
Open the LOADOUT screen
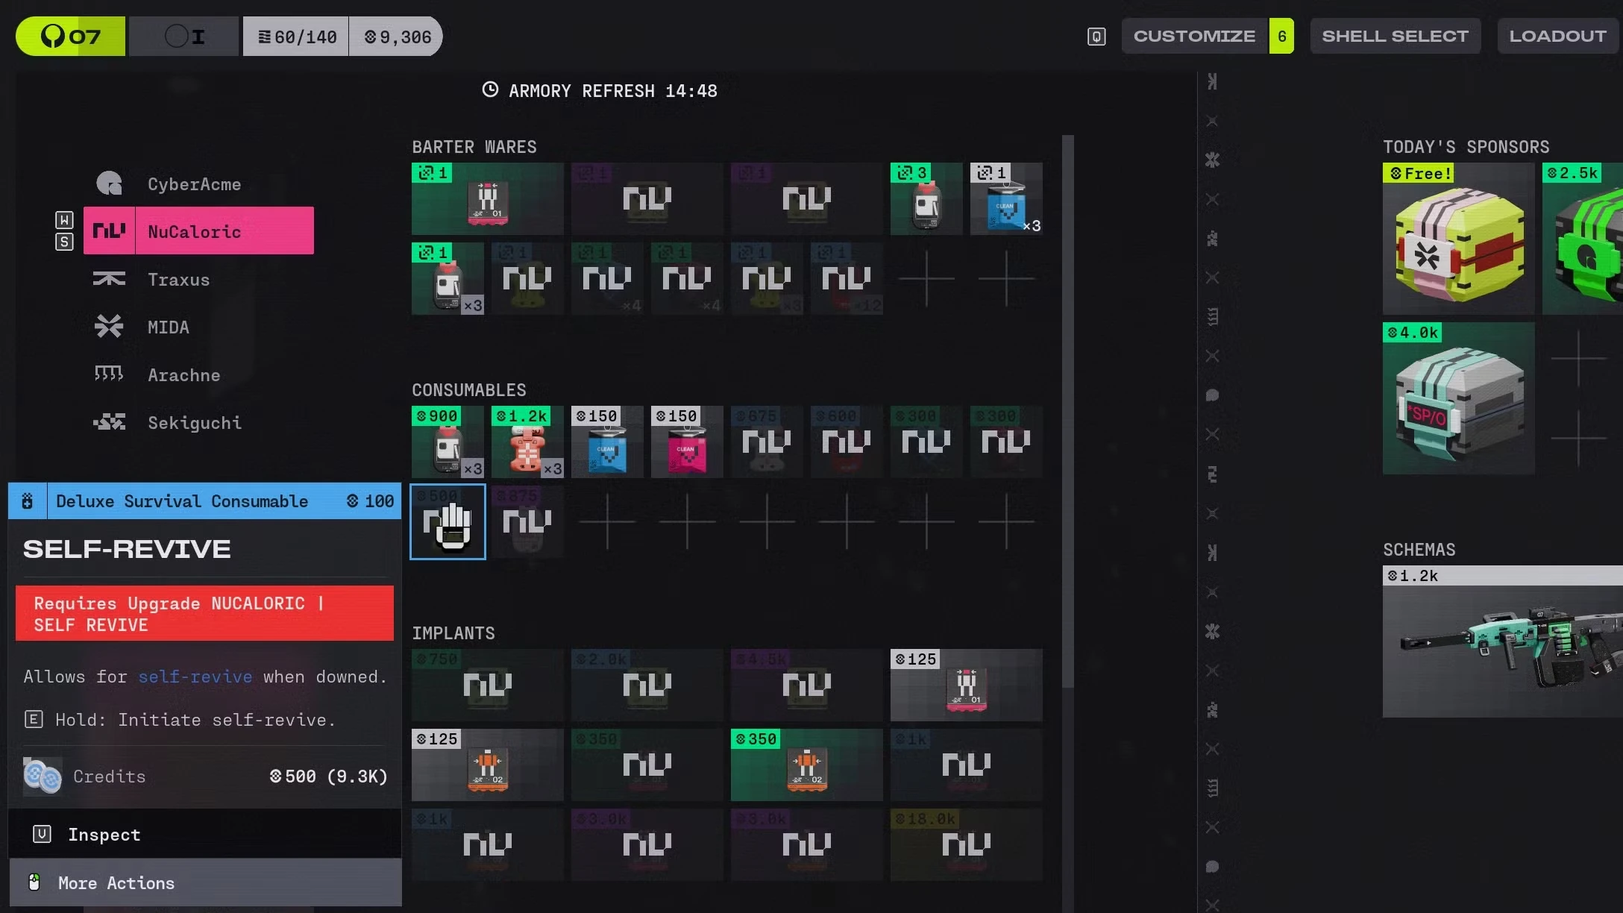click(x=1557, y=36)
